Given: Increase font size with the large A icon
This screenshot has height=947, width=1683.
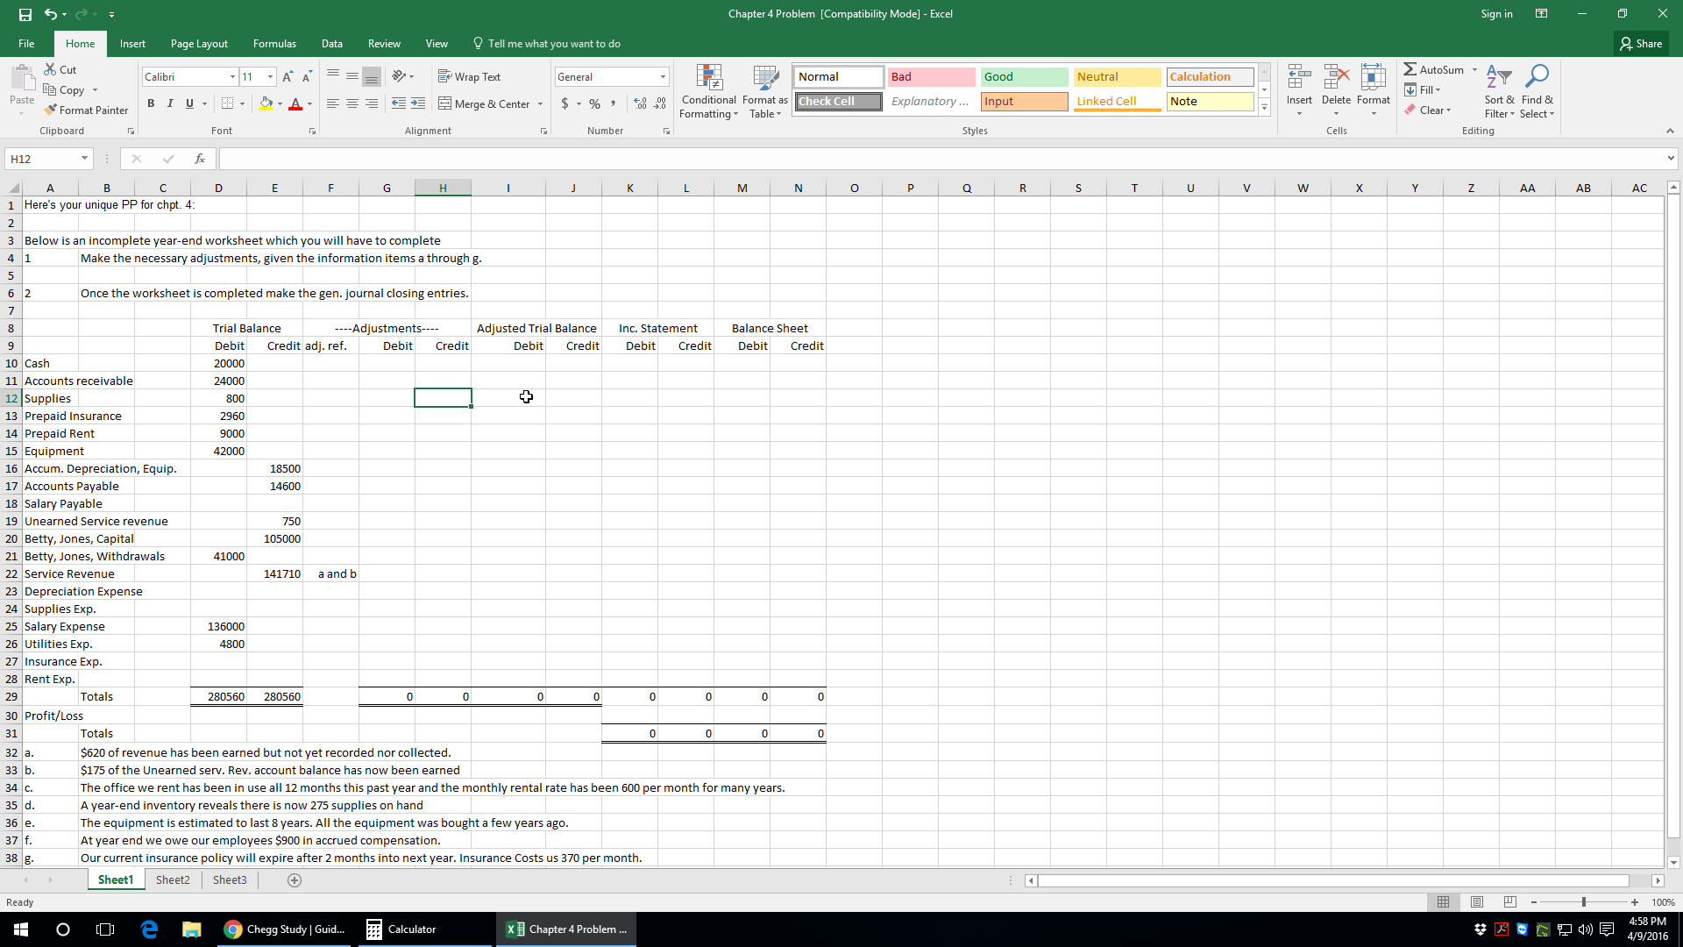Looking at the screenshot, I should tap(288, 77).
